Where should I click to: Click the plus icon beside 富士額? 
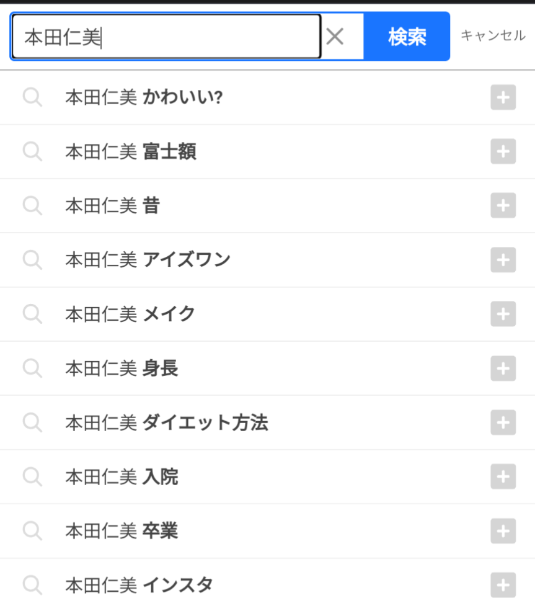(503, 151)
